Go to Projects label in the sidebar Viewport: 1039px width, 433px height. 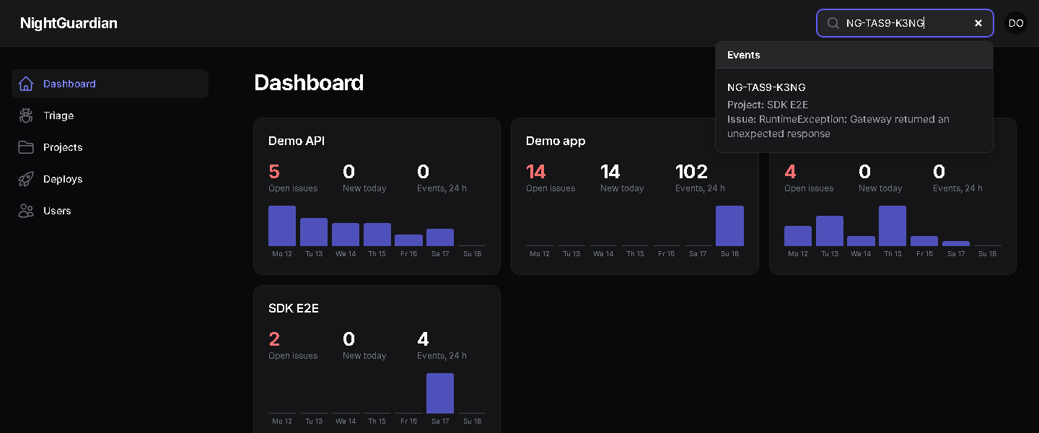coord(63,147)
